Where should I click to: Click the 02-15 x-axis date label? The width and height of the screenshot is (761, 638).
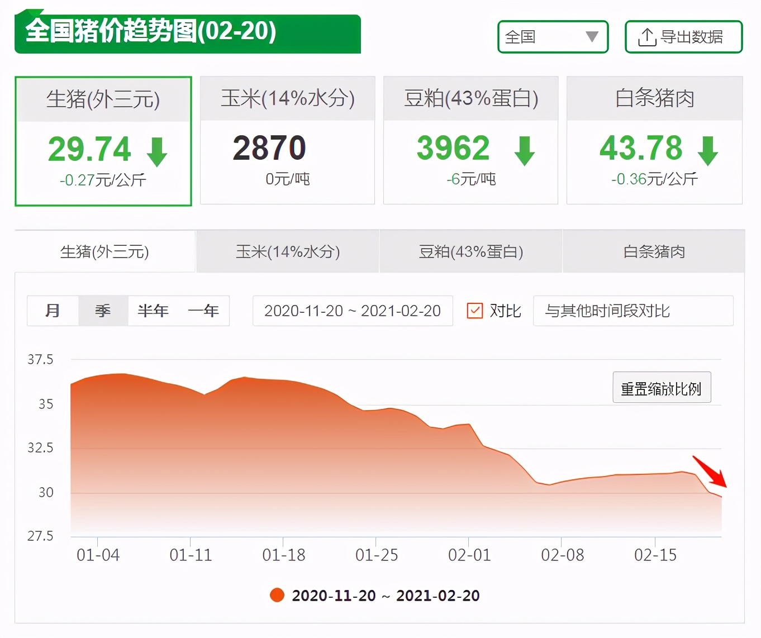[x=655, y=555]
